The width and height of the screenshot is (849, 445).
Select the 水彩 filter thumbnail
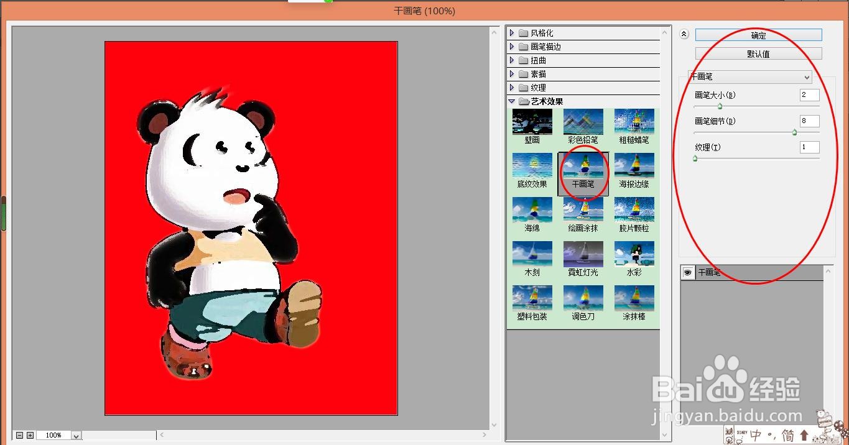(634, 254)
